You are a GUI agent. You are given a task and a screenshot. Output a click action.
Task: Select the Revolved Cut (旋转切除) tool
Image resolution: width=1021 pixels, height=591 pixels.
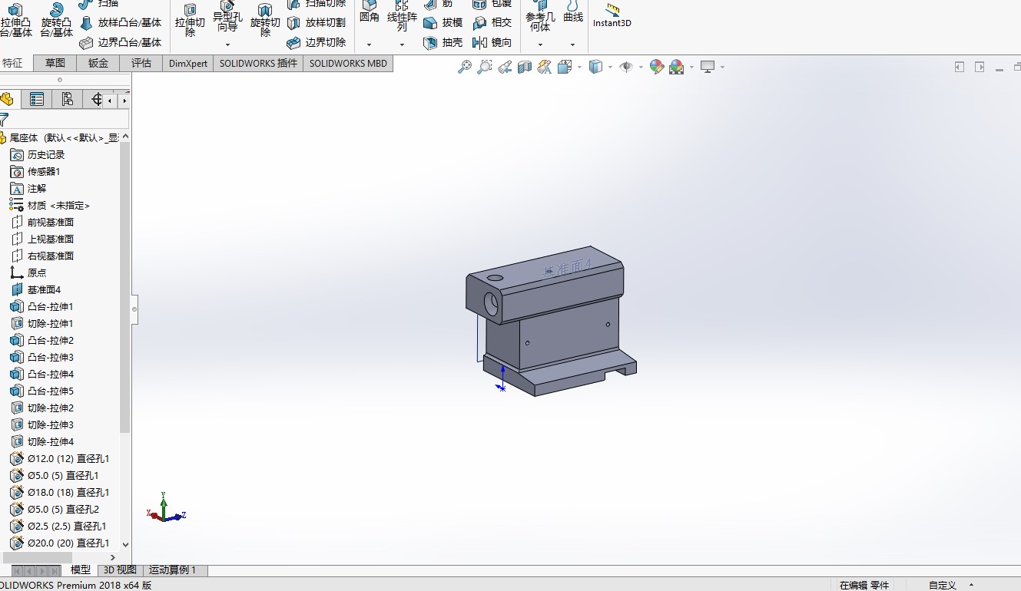click(x=265, y=20)
